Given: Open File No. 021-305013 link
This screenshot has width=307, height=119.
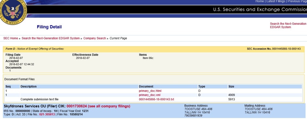Looking at the screenshot, I should (x=47, y=114).
